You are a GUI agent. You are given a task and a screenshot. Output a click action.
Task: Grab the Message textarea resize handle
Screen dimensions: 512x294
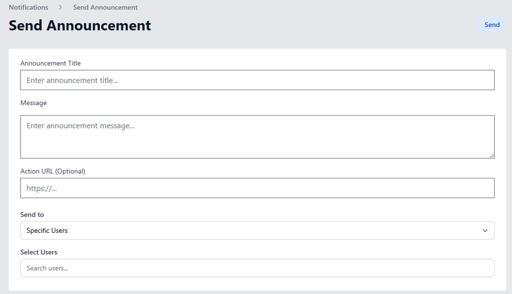click(x=491, y=155)
